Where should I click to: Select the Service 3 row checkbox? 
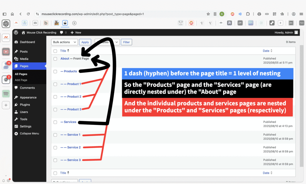tap(55, 160)
